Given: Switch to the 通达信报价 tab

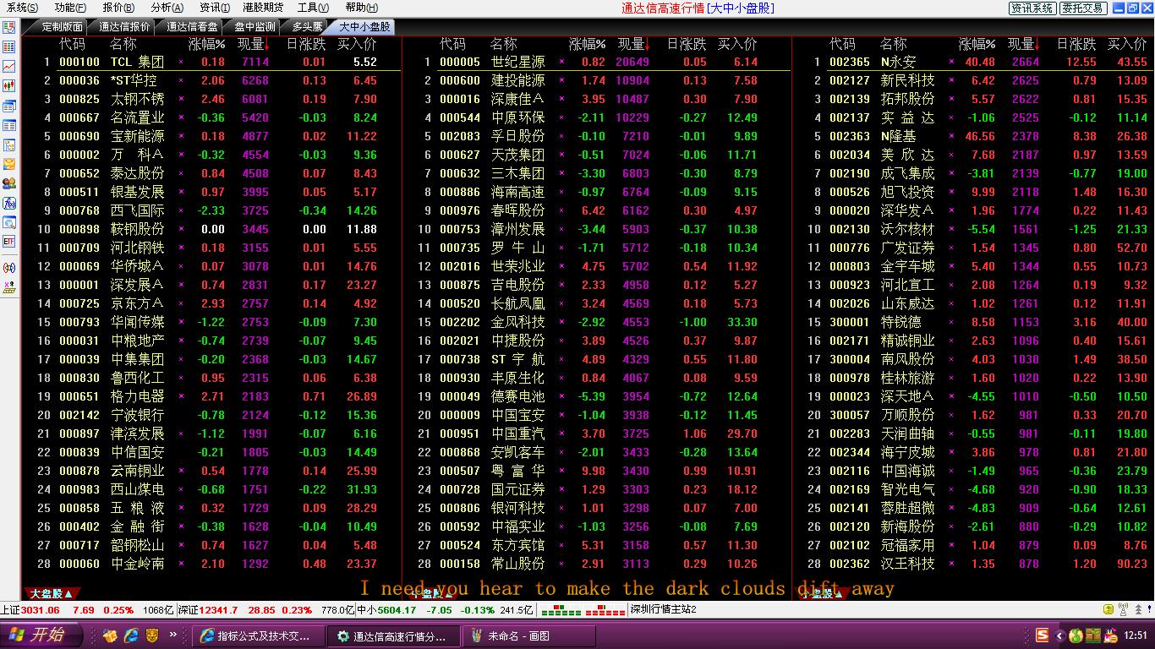Looking at the screenshot, I should (124, 27).
